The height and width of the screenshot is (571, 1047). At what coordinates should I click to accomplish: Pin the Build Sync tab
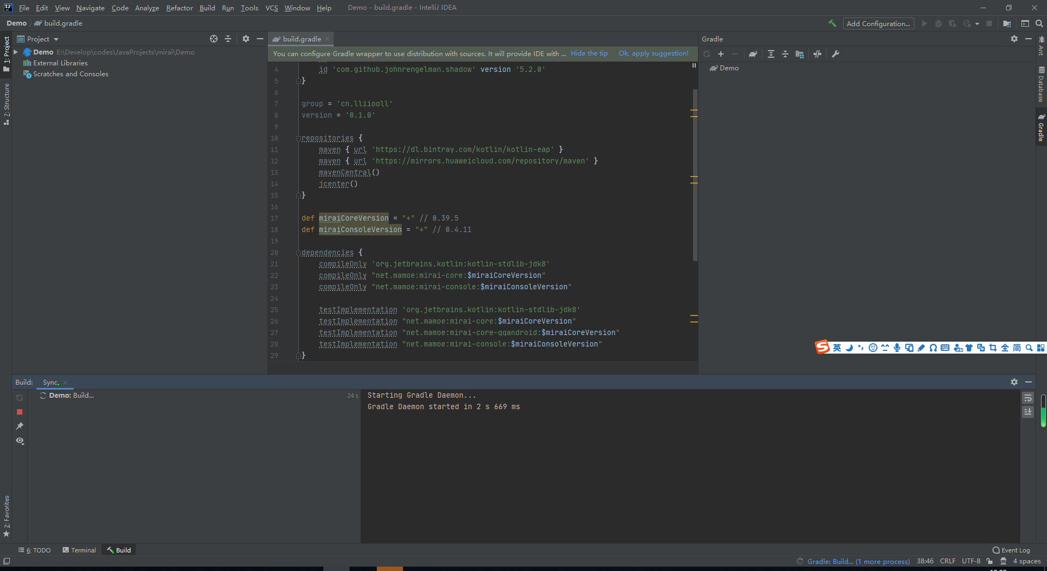point(20,426)
